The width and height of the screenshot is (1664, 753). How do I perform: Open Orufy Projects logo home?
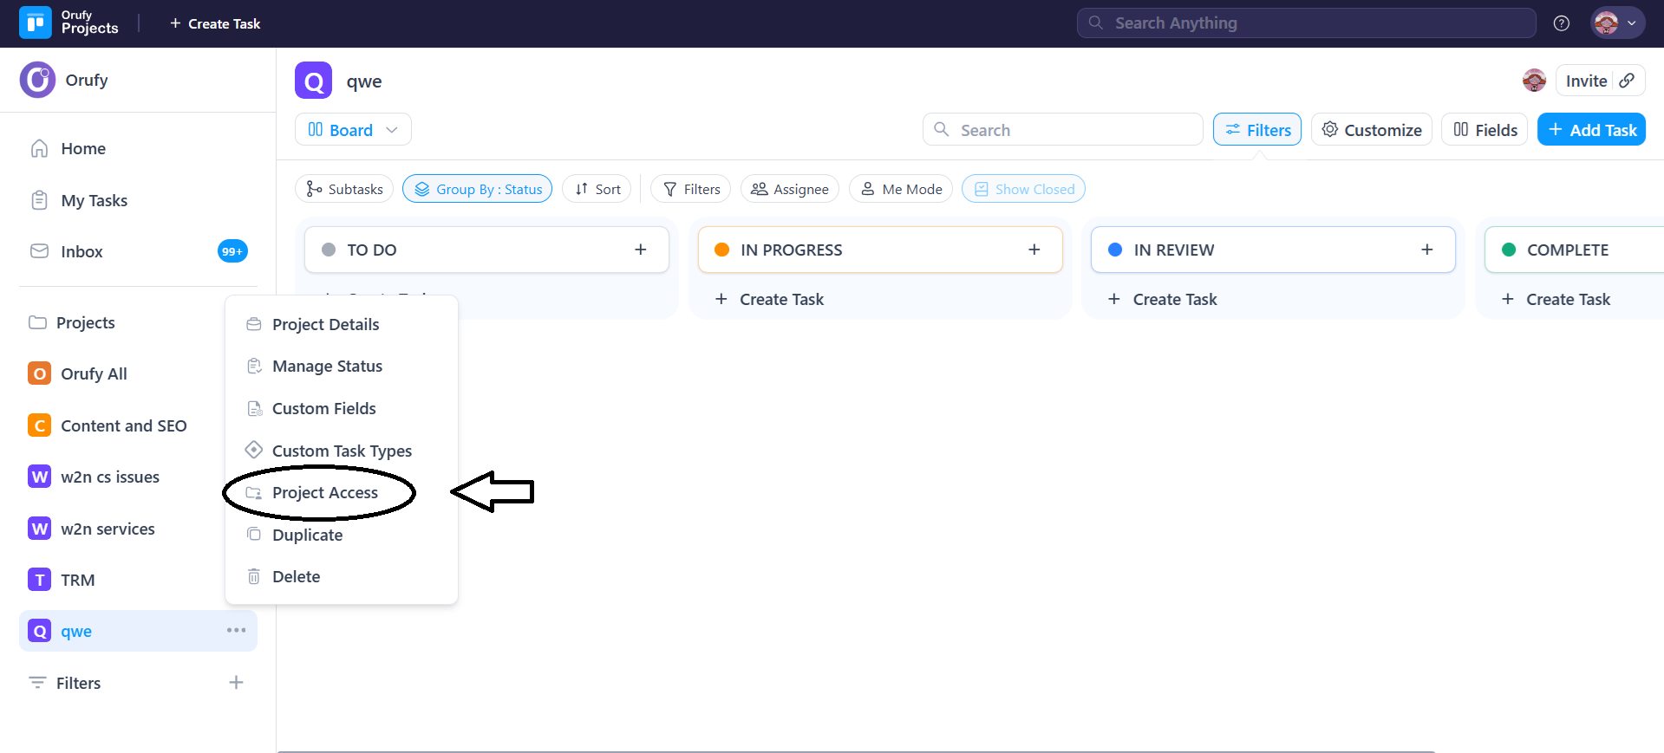pos(69,23)
